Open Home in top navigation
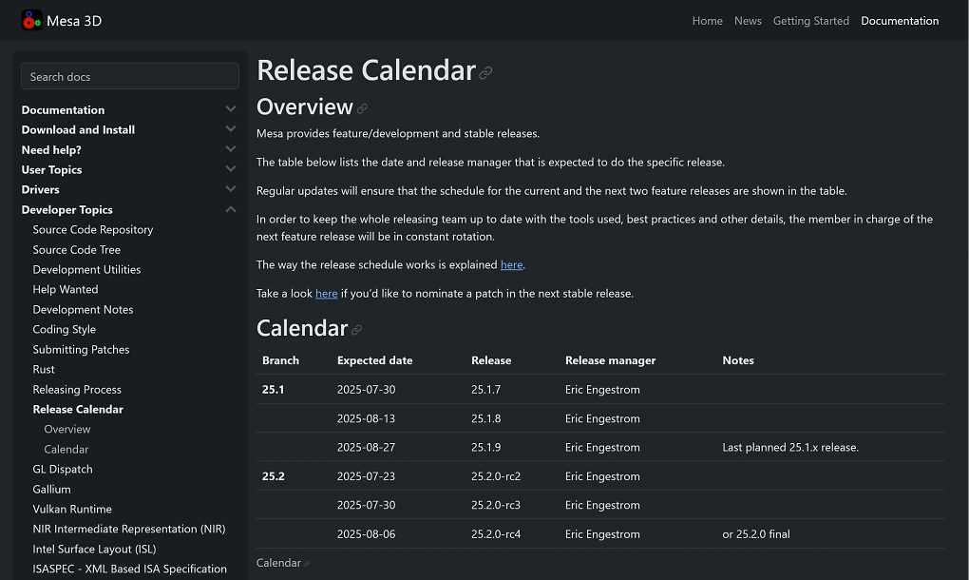Screen dimensions: 969x580 pyautogui.click(x=707, y=21)
